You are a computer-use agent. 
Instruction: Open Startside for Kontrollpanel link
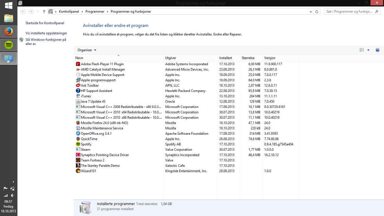pos(45,23)
